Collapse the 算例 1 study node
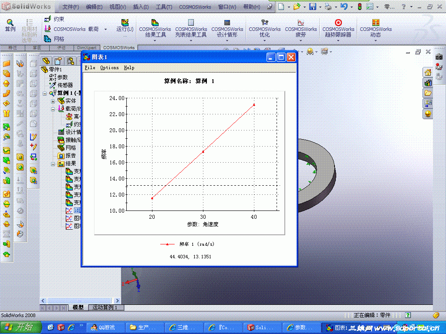The width and height of the screenshot is (446, 334). (x=45, y=93)
